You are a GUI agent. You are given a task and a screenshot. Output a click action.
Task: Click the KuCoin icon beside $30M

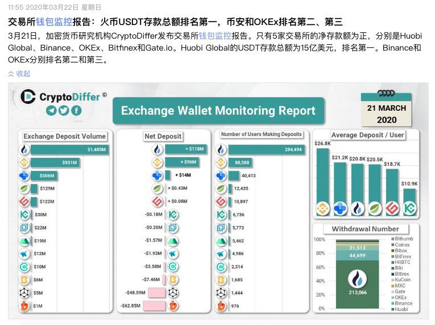click(x=24, y=215)
